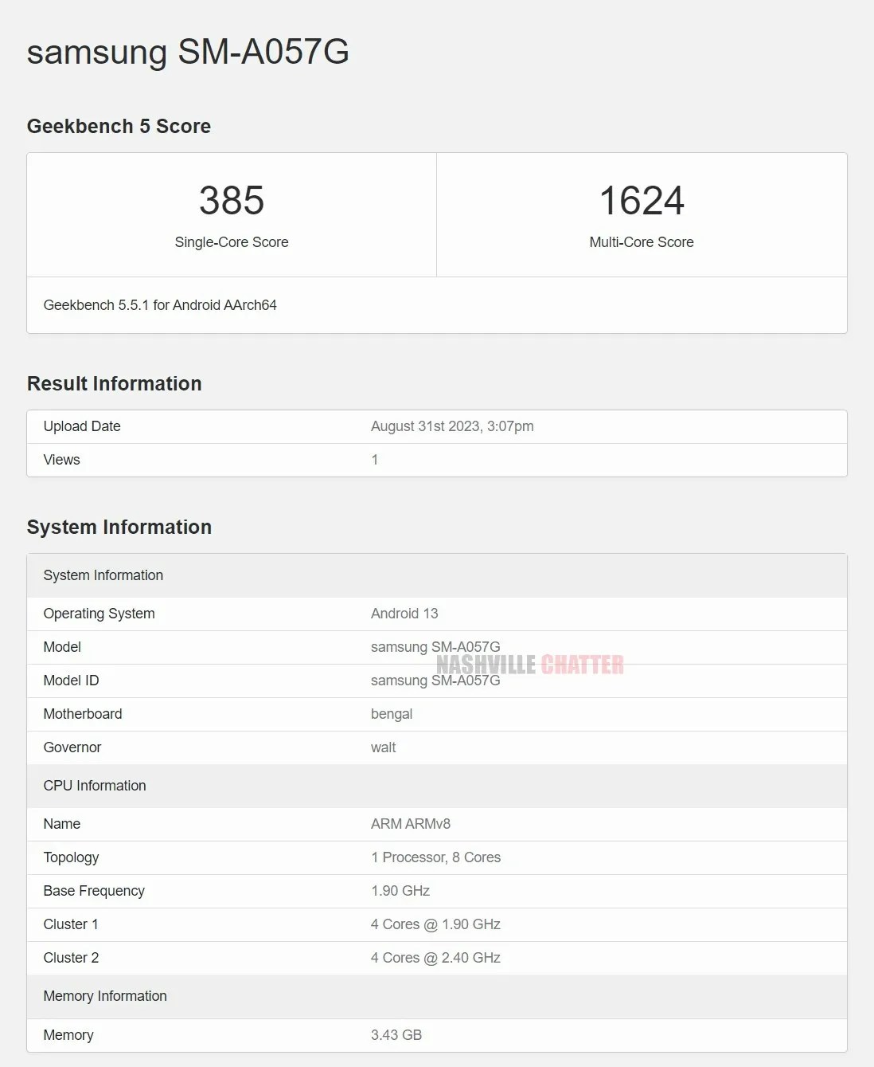This screenshot has height=1067, width=874.
Task: Click the Views row label
Action: pyautogui.click(x=61, y=460)
